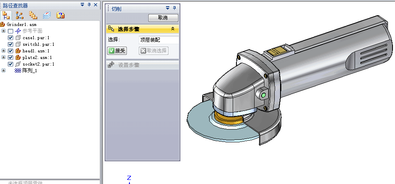Uncheck case1.par:1 visibility checkbox
Viewport: 395px width, 184px height.
(x=10, y=38)
